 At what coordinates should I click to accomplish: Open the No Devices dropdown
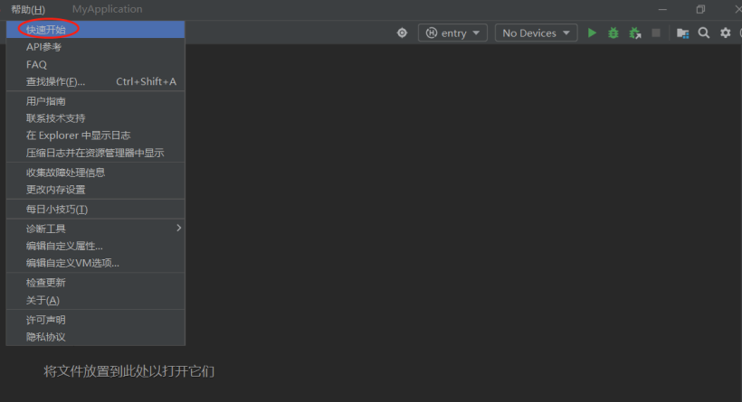[536, 33]
